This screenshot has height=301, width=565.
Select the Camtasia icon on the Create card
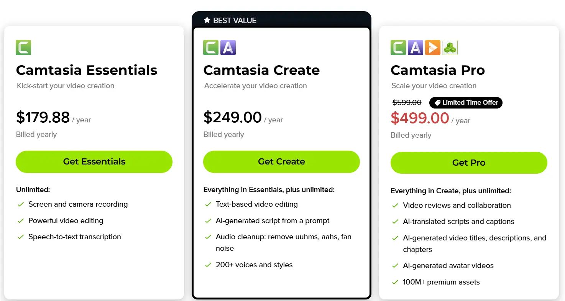coord(210,47)
